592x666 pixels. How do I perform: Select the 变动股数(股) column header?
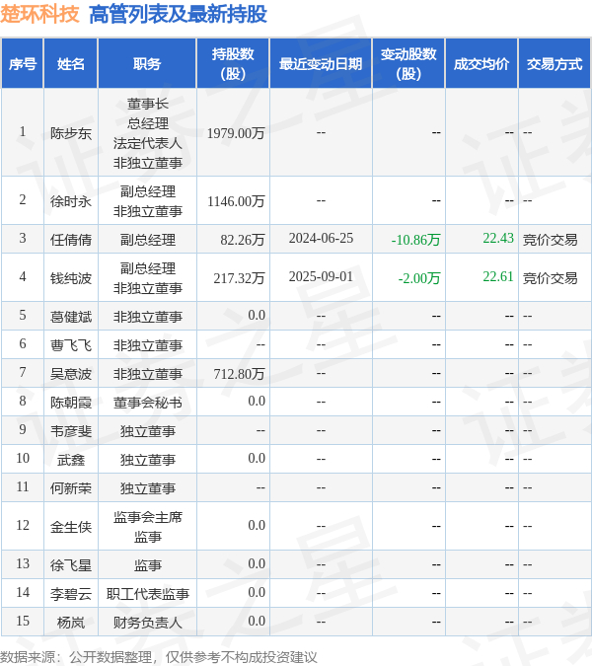tap(408, 64)
